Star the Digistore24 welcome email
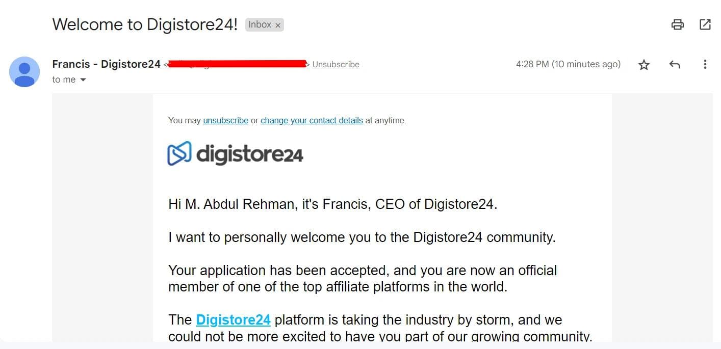Viewport: 721px width, 349px height. pos(644,65)
